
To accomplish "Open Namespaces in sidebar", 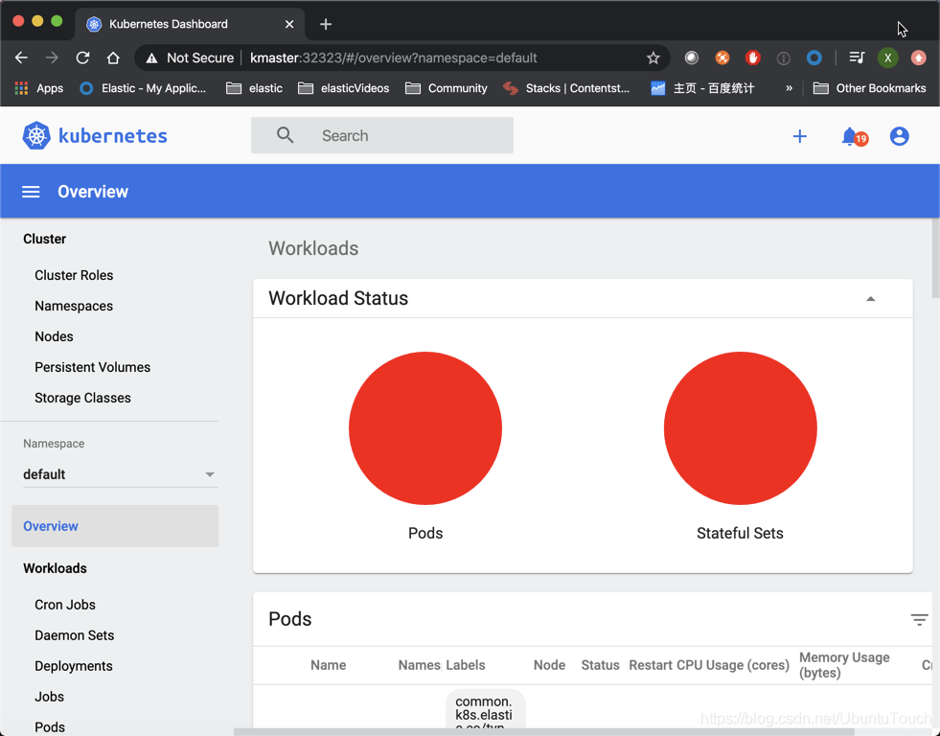I will (x=74, y=306).
